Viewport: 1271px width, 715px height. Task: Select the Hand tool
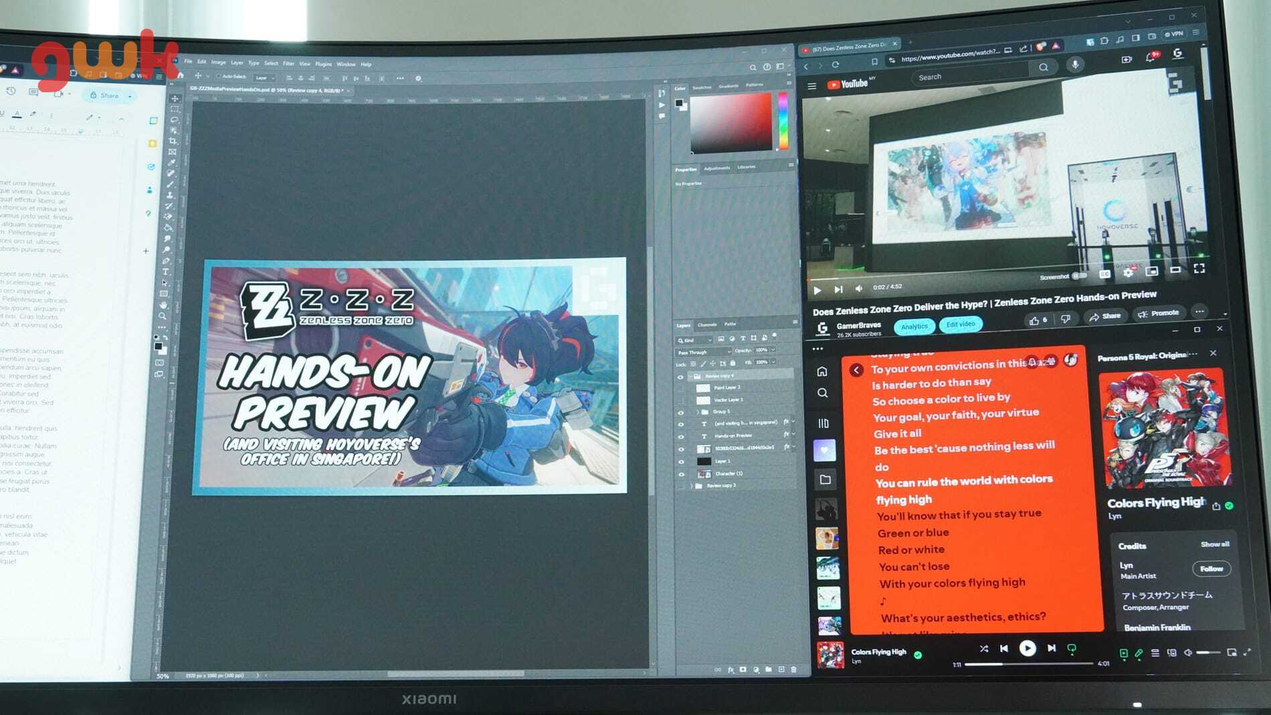coord(163,304)
